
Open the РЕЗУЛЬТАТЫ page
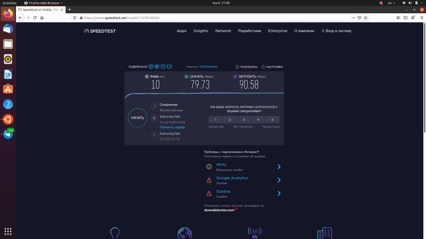point(246,67)
